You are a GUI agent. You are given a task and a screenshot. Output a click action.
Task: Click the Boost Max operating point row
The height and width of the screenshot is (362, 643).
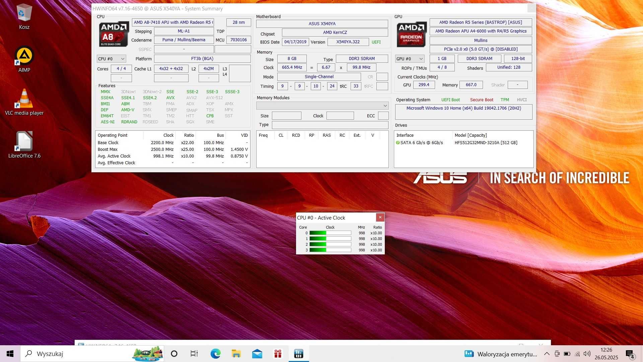pos(173,149)
